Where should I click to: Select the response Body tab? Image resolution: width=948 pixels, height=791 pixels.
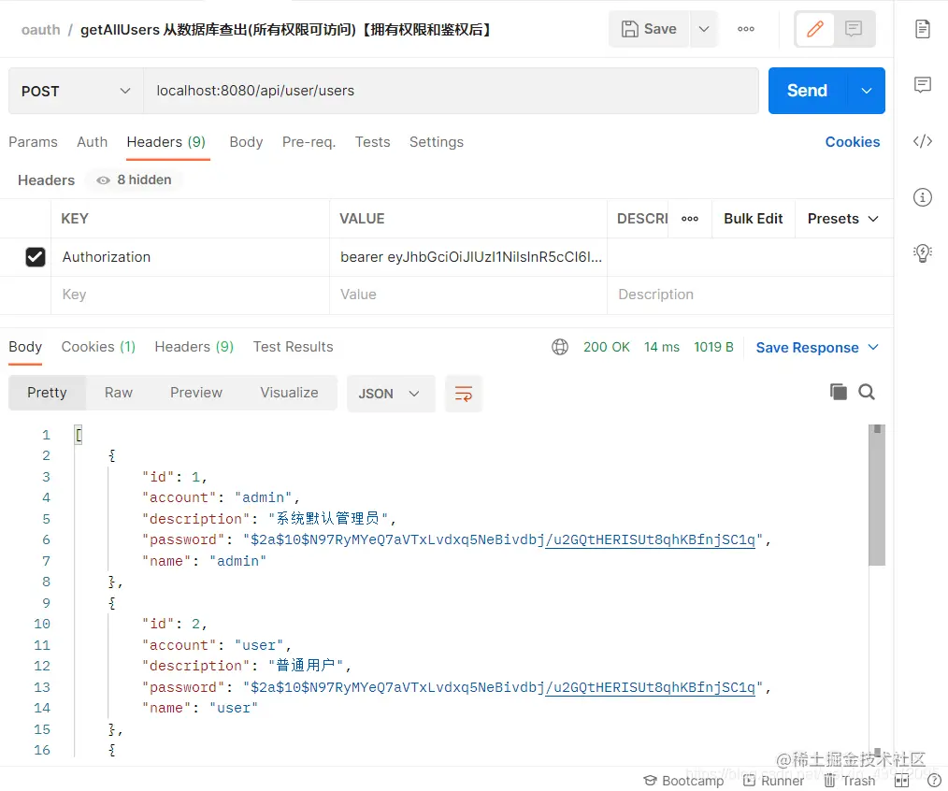25,347
